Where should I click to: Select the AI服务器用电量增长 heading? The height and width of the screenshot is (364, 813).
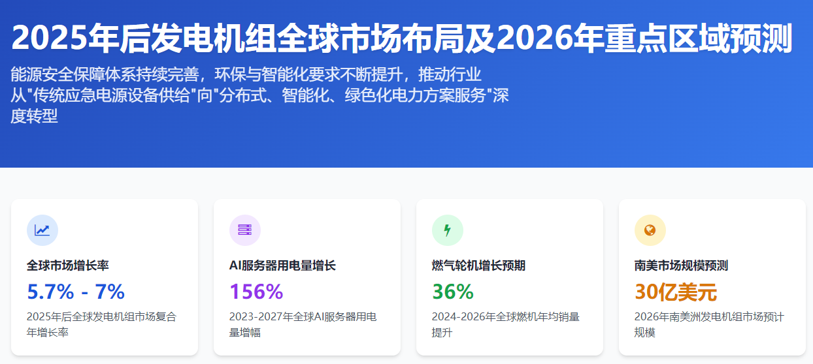pyautogui.click(x=282, y=265)
